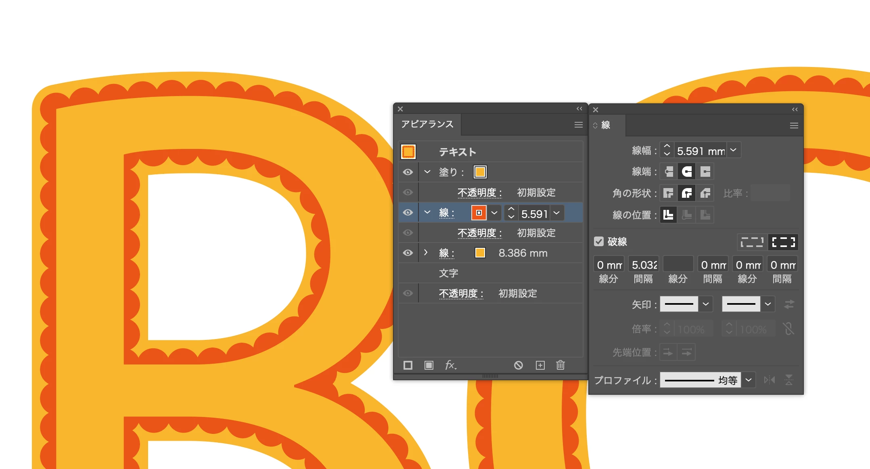Open the アピアランス panel menu

578,125
